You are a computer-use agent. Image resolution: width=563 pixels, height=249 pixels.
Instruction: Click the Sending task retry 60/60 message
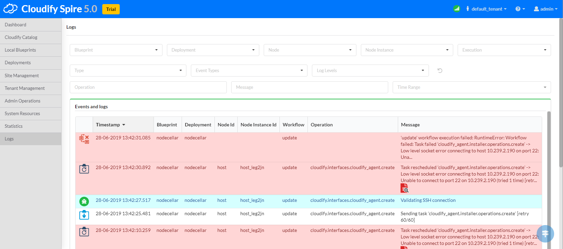click(464, 217)
